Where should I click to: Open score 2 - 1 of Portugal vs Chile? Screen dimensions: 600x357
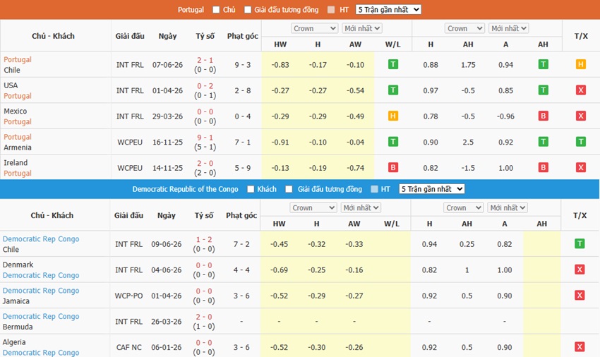pyautogui.click(x=205, y=60)
